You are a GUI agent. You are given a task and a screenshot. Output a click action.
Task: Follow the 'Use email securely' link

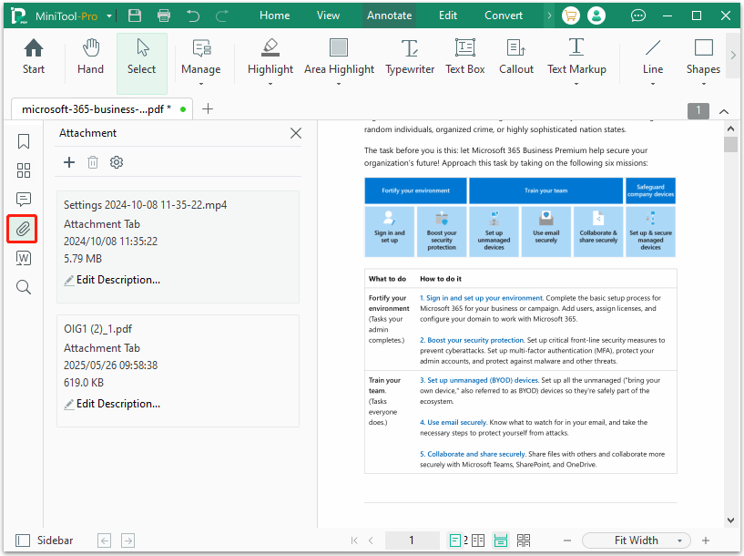(454, 423)
